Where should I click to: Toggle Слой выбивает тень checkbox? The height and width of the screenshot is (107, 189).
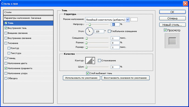click(x=88, y=73)
